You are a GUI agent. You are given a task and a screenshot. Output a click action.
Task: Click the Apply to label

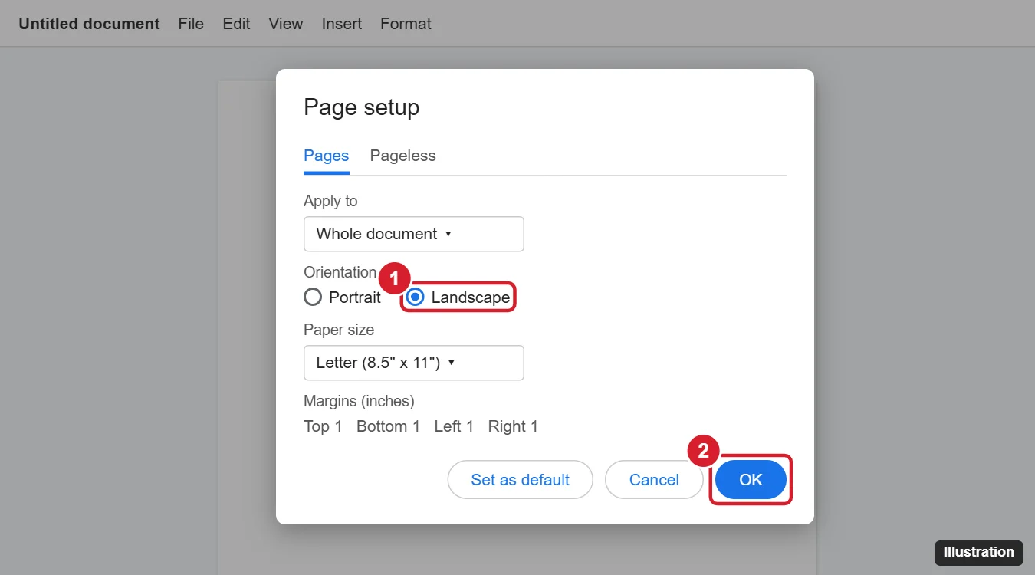point(330,201)
